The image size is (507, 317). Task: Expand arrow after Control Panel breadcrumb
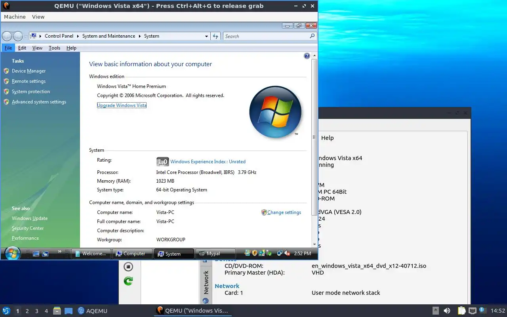click(x=78, y=36)
